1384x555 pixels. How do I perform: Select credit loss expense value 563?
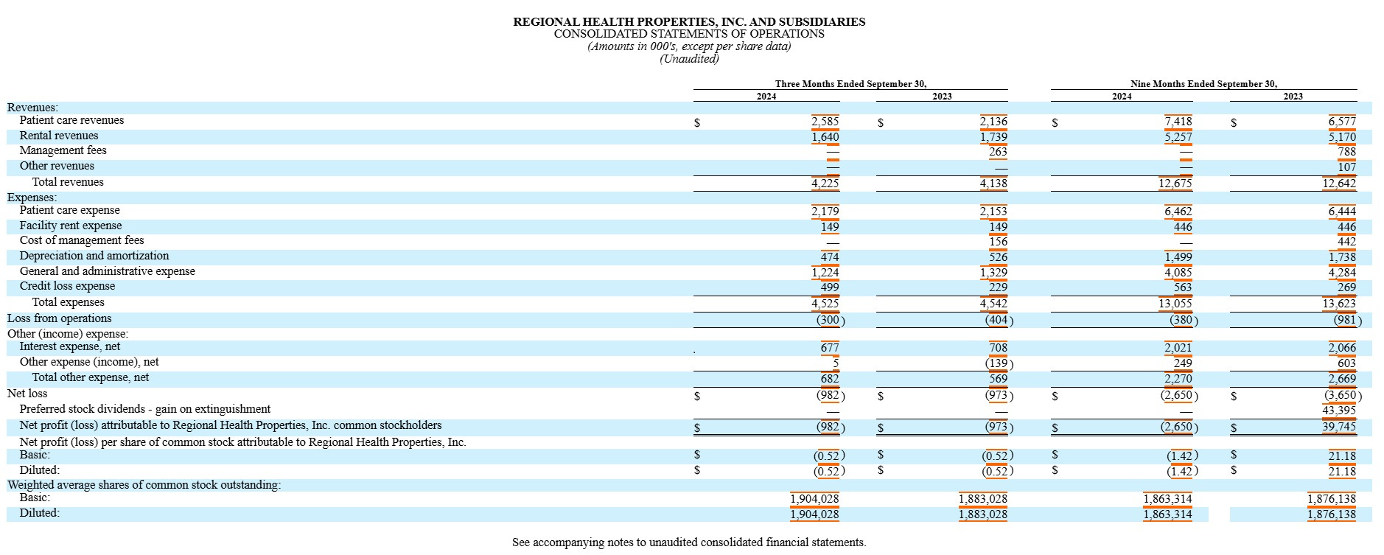1183,287
